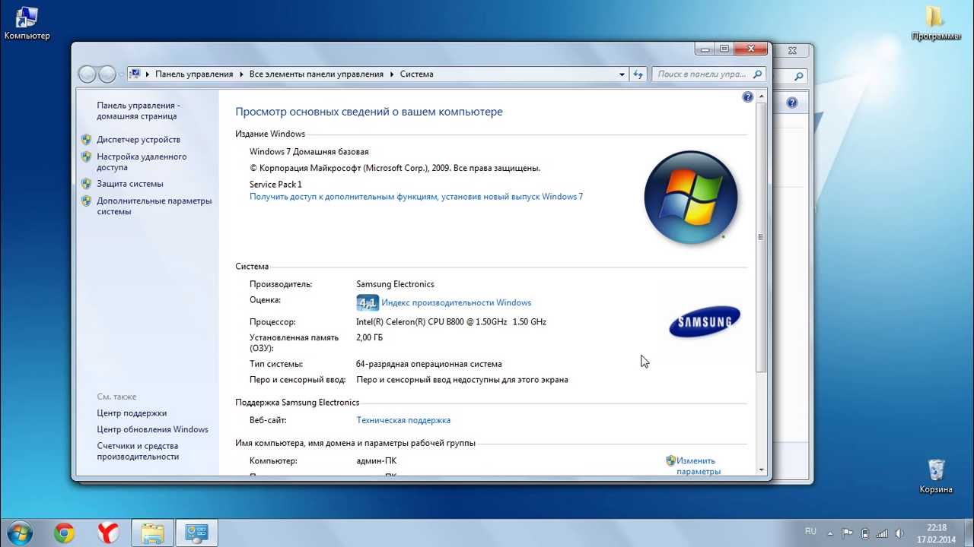Screen dimensions: 974x547
Task: Open Windows Explorer from the taskbar
Action: click(x=152, y=533)
